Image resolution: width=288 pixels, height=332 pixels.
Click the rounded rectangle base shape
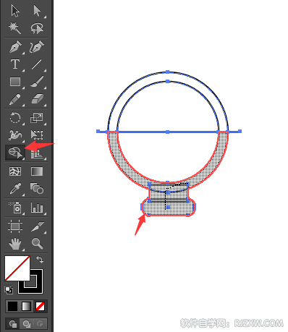pyautogui.click(x=169, y=207)
